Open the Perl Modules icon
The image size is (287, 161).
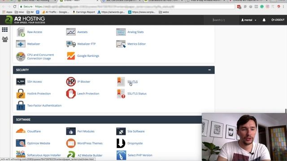pos(71,131)
